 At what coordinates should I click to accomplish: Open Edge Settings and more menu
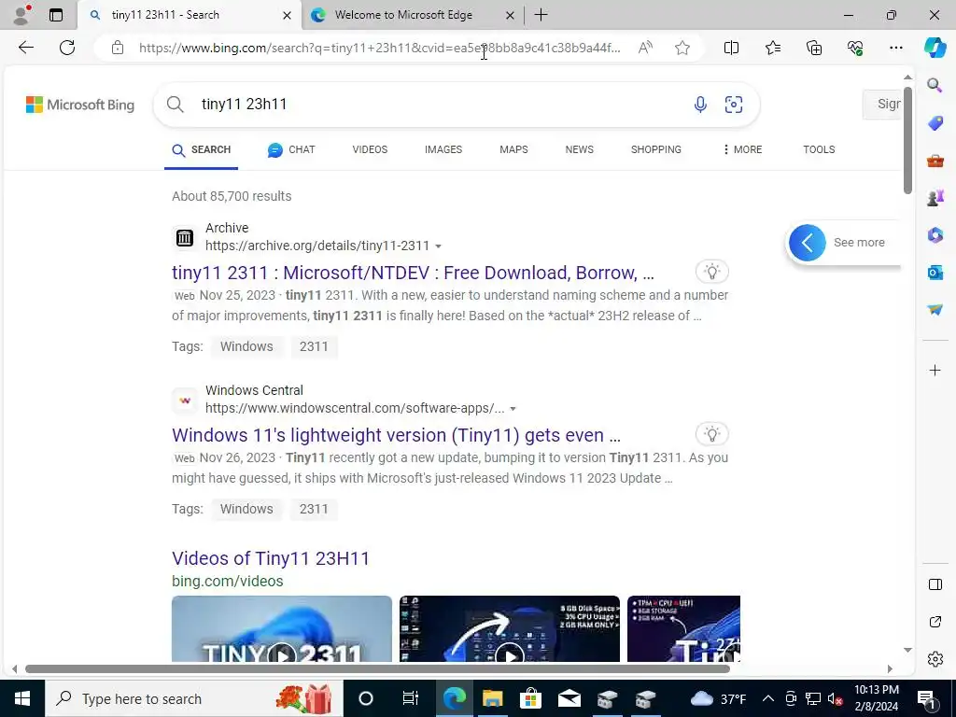895,48
